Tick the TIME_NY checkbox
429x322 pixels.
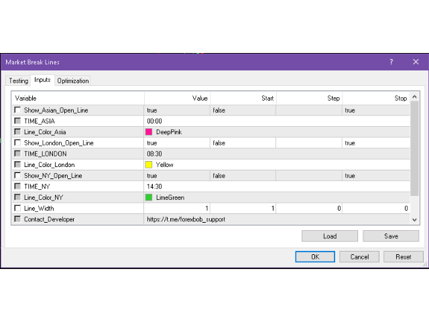point(17,186)
